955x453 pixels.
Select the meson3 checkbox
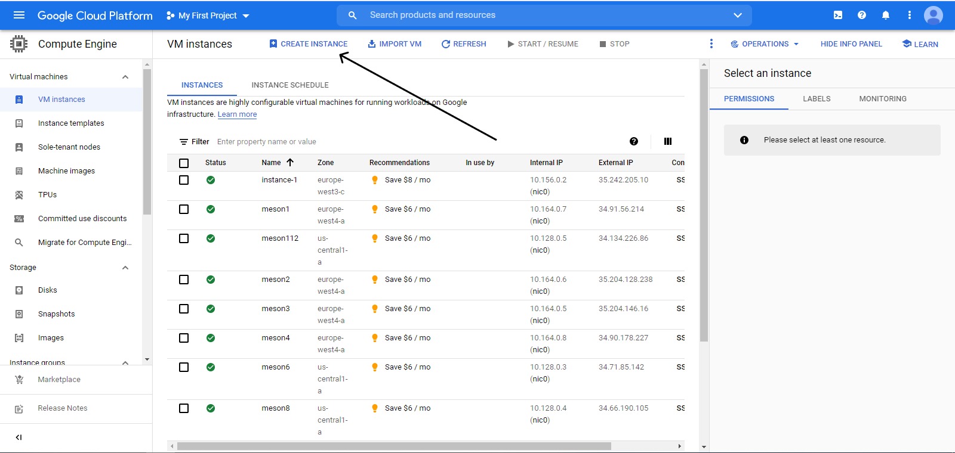(184, 309)
